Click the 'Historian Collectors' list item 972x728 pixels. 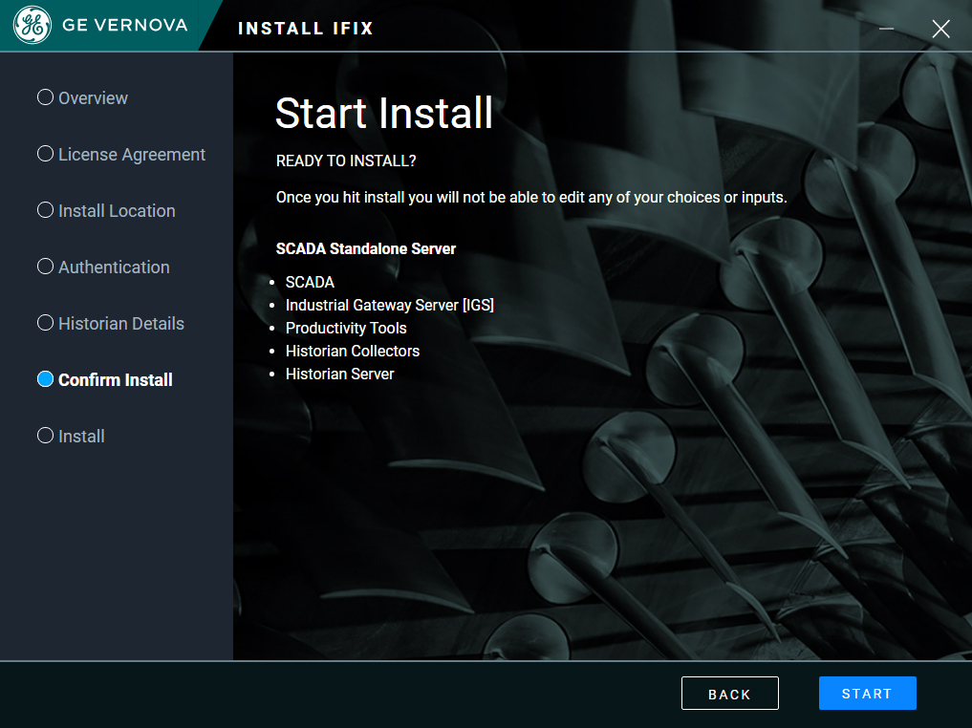click(353, 352)
